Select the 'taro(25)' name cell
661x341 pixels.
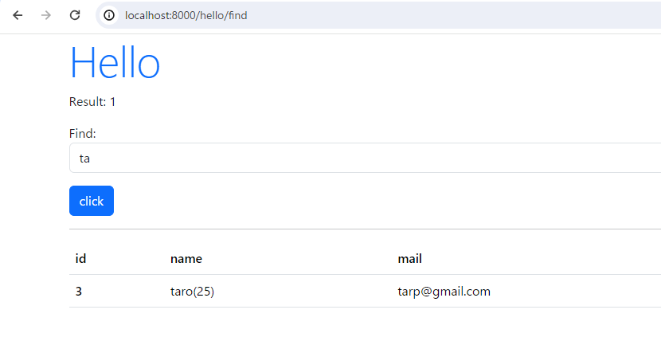click(x=192, y=292)
